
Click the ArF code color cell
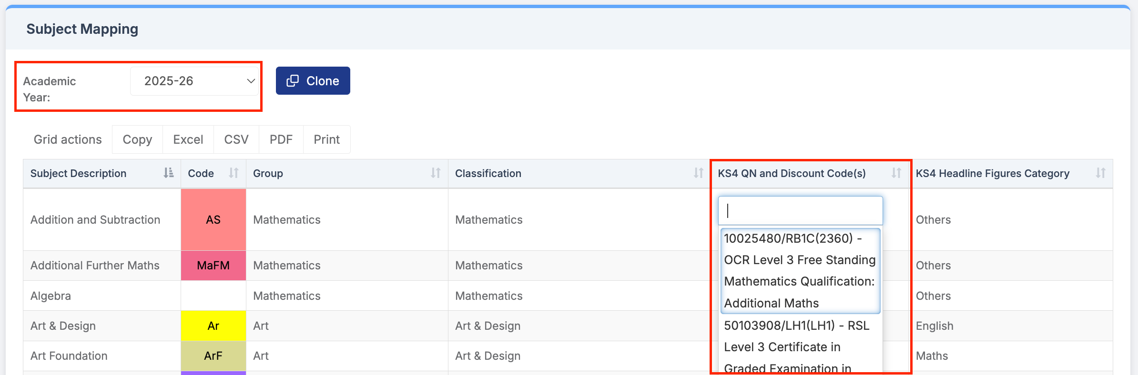click(213, 356)
